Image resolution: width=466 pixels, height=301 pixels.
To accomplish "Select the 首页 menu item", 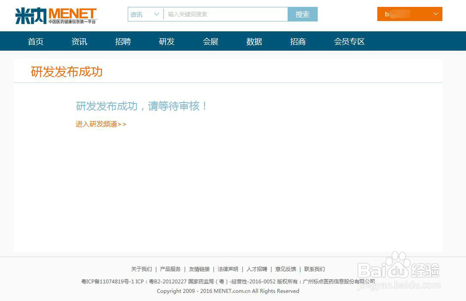I will 35,42.
